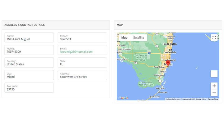The width and height of the screenshot is (224, 124).
Task: Click the North Naples map label
Action: point(125,49)
